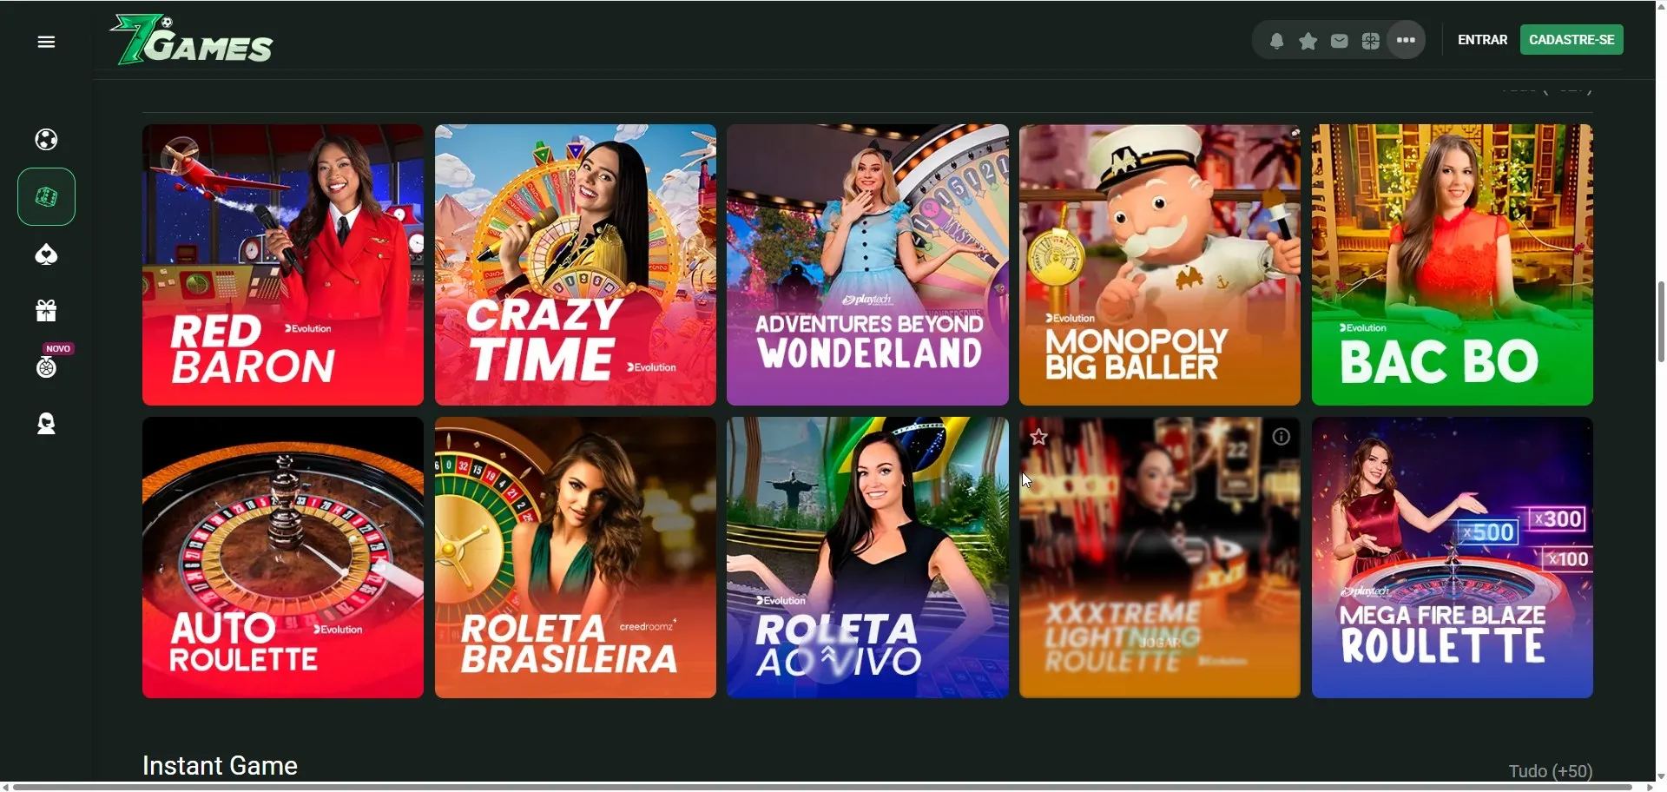Click the CADASTRE-SE register button
Viewport: 1667px width, 792px height.
click(x=1571, y=40)
